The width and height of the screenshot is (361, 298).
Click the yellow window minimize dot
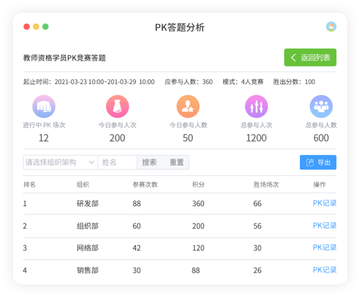(36, 27)
